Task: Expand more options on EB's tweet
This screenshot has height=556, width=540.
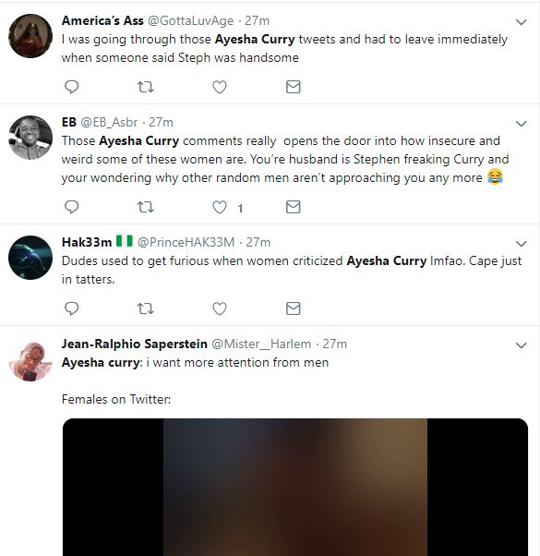Action: point(521,124)
